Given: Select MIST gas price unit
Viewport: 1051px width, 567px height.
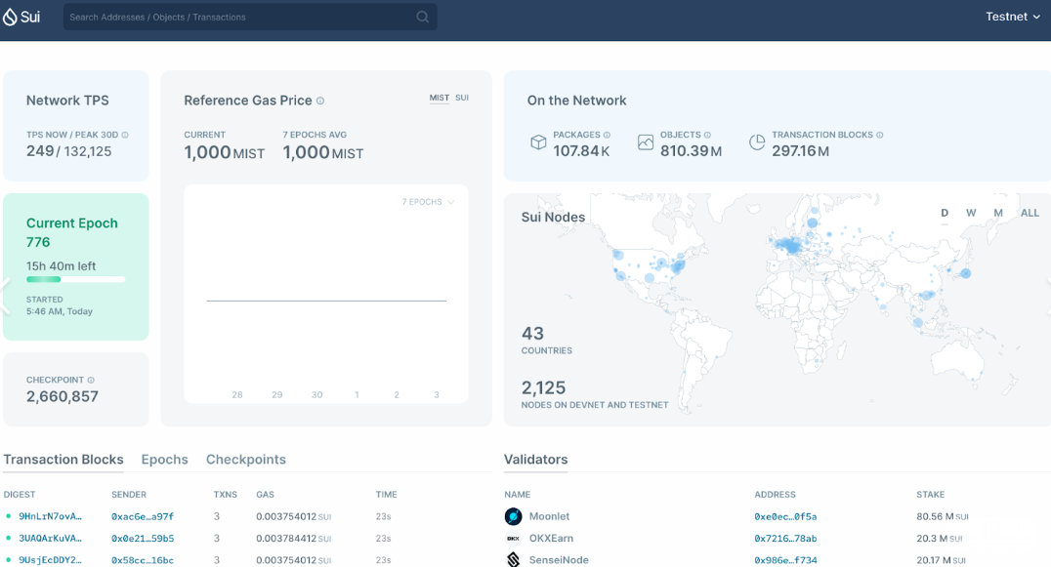Looking at the screenshot, I should click(x=440, y=98).
